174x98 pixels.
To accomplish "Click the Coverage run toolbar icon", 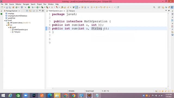I will click(42, 7).
